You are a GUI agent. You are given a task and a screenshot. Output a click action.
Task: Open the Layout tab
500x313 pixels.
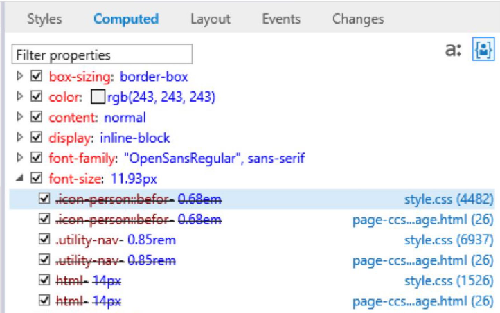[x=211, y=19]
